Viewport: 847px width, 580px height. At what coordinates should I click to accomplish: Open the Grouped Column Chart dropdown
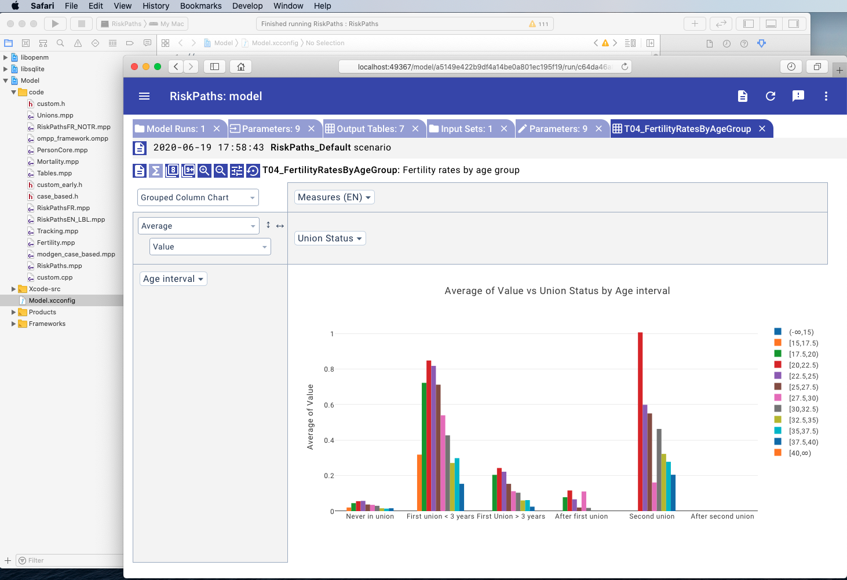click(x=198, y=197)
